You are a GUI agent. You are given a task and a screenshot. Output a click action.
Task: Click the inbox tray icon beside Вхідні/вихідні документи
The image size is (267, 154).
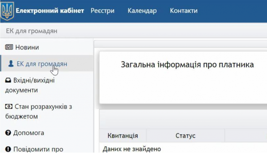(8, 80)
